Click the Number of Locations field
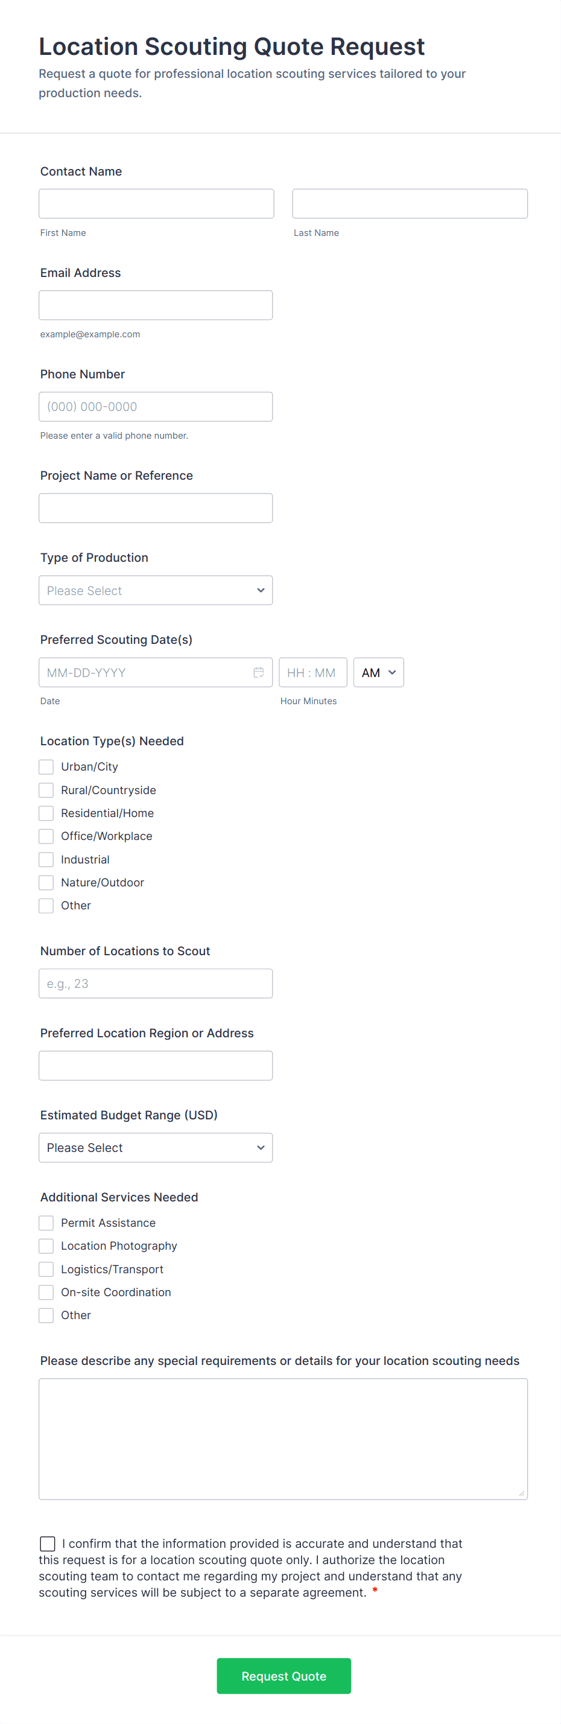Screen dimensions: 561x1724 (155, 984)
